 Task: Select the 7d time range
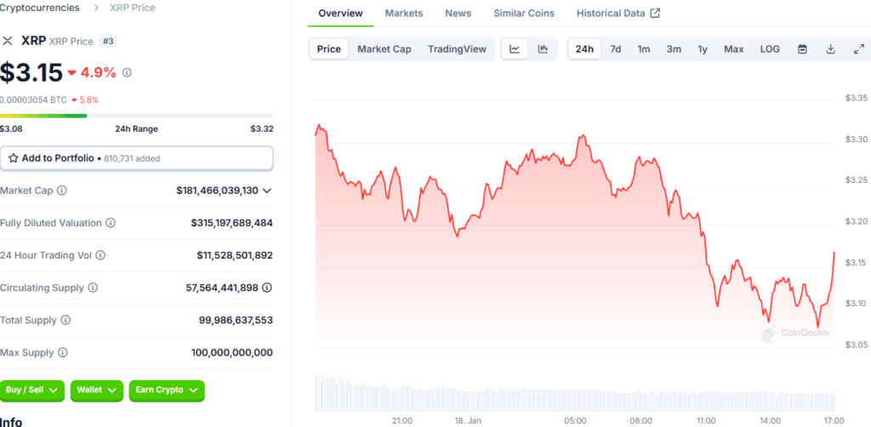click(x=616, y=48)
